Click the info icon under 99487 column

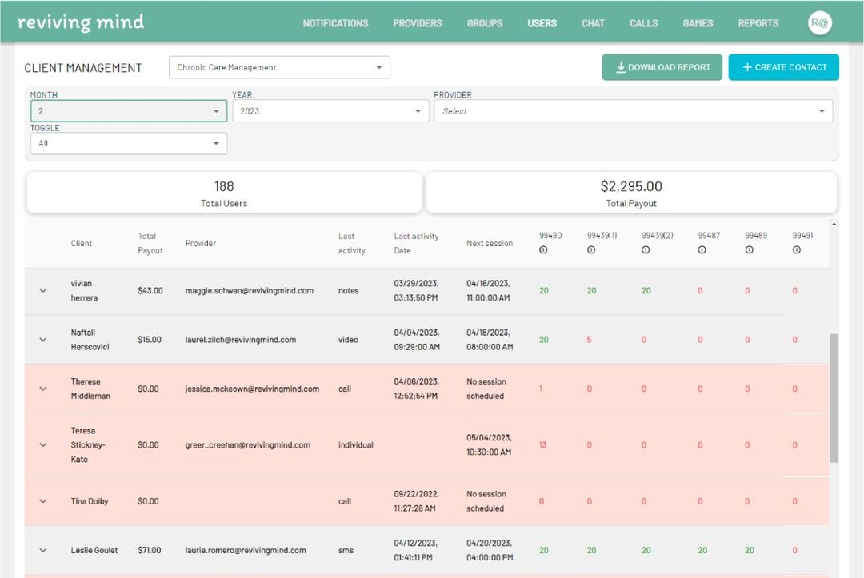(x=702, y=250)
